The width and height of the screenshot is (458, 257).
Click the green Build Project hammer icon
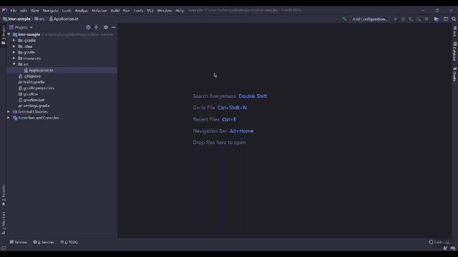[344, 19]
